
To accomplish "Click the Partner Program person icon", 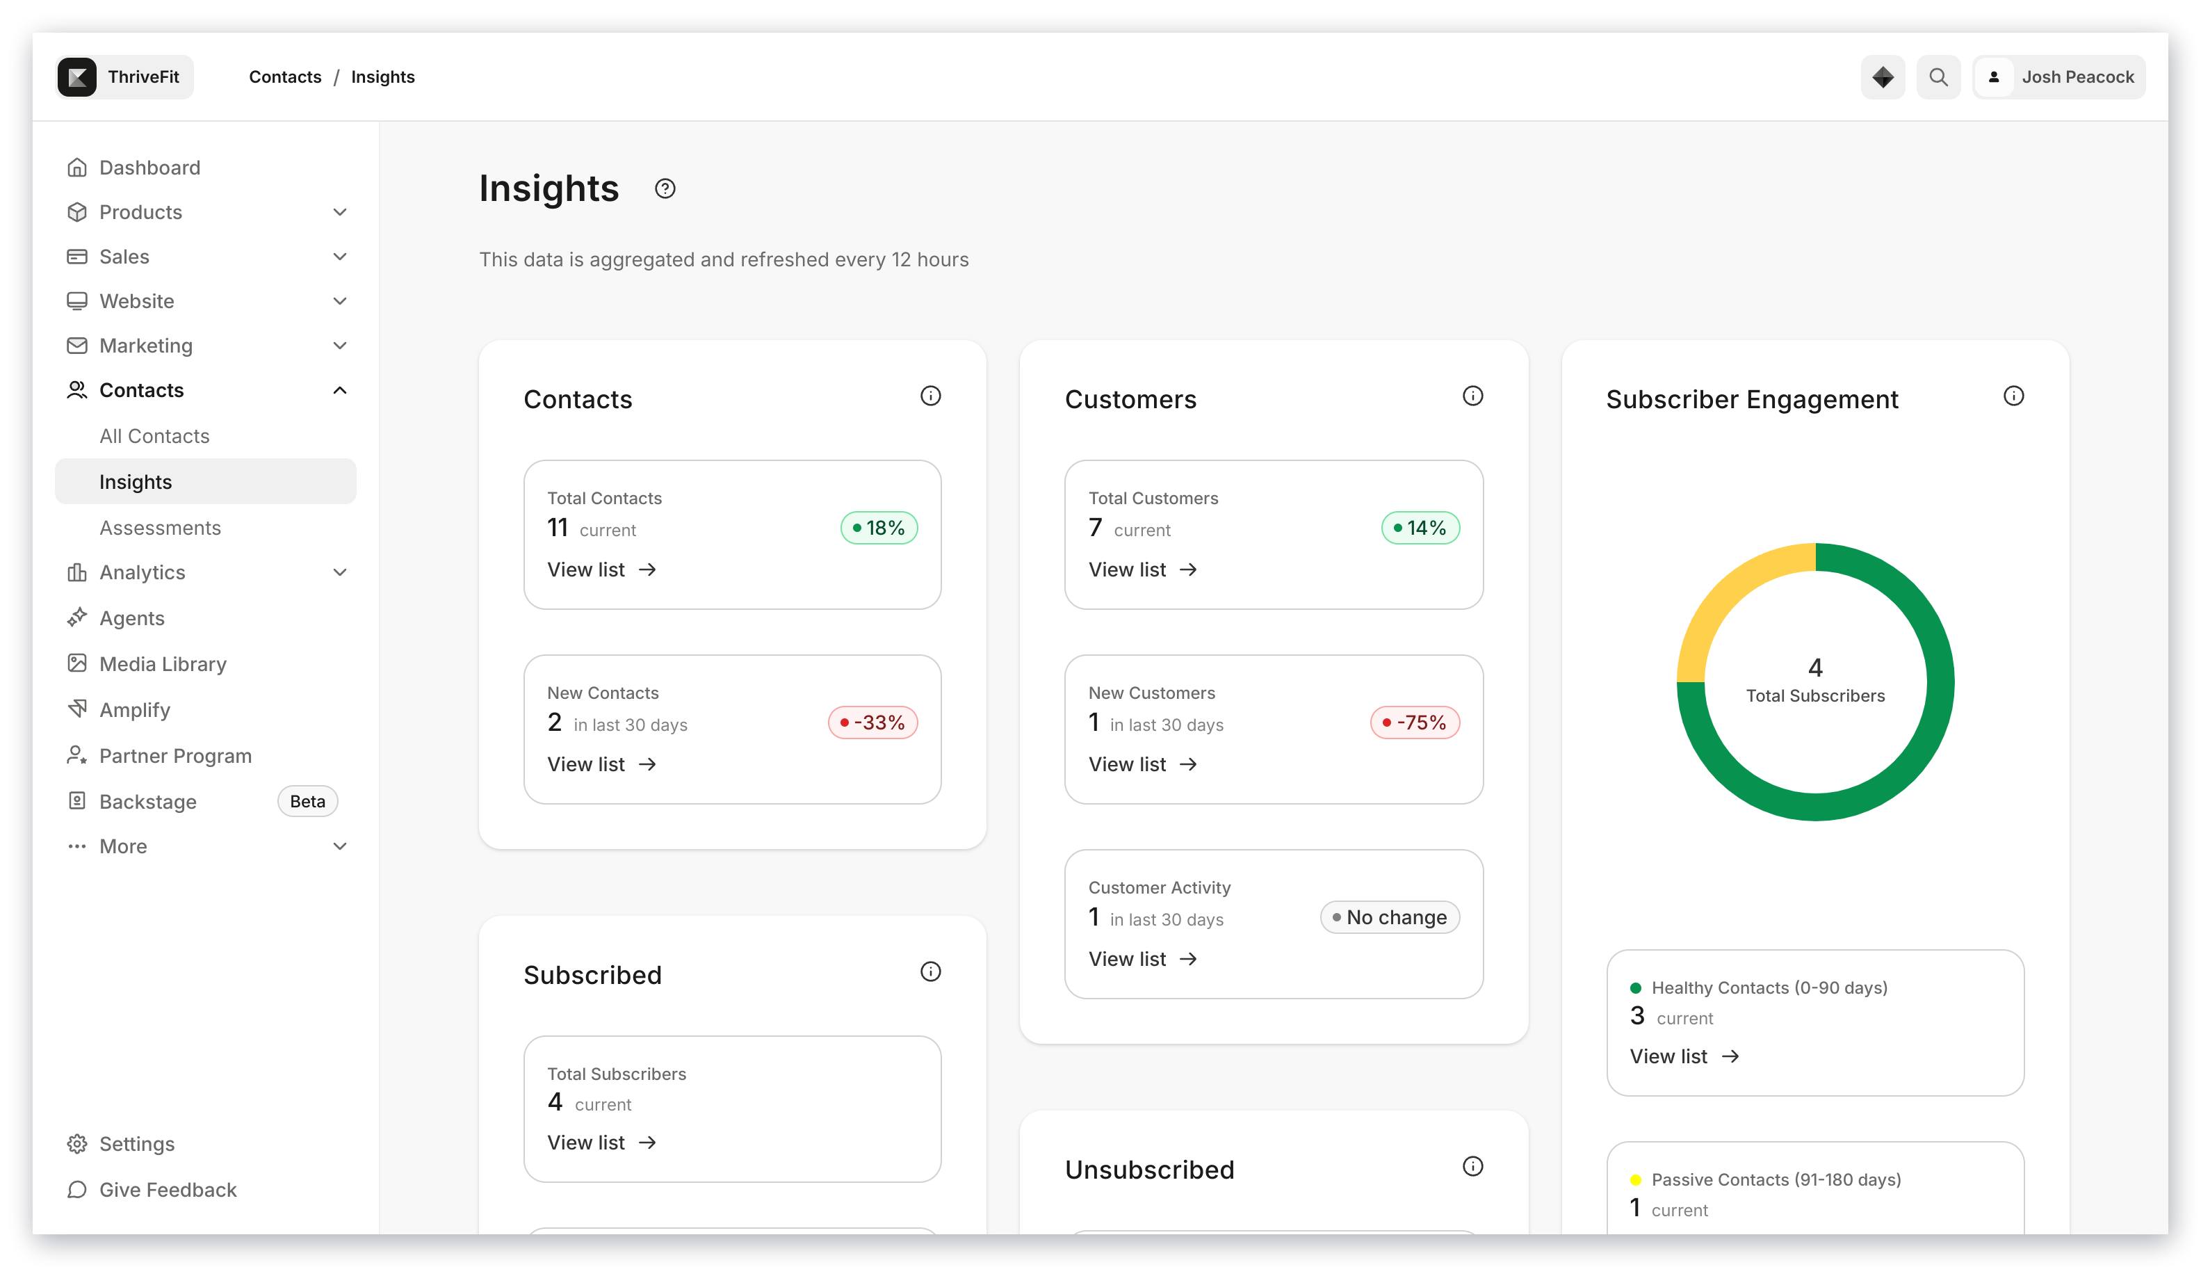I will pyautogui.click(x=76, y=754).
